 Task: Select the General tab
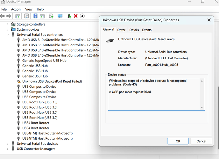tap(109, 30)
